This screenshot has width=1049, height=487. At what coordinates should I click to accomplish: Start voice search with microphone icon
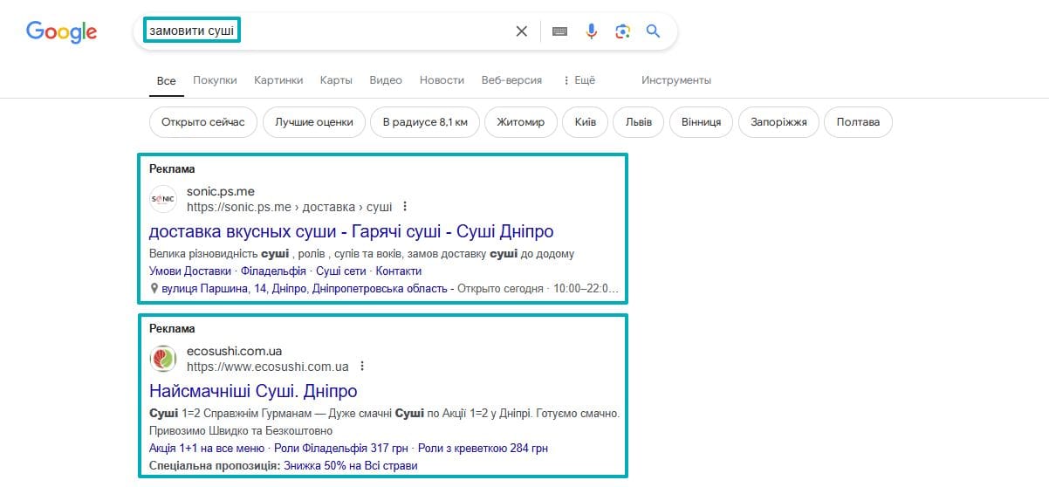coord(592,31)
